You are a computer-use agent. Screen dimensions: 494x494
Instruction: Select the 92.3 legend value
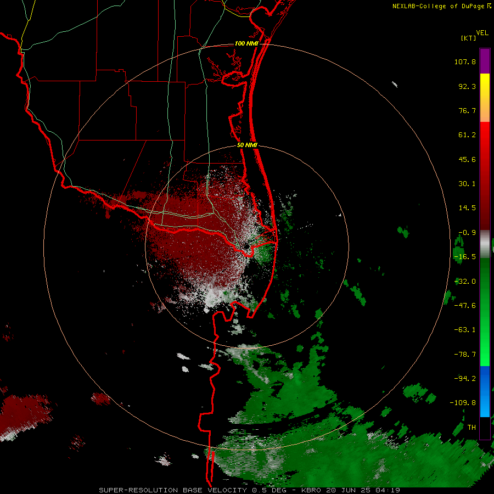coord(467,86)
